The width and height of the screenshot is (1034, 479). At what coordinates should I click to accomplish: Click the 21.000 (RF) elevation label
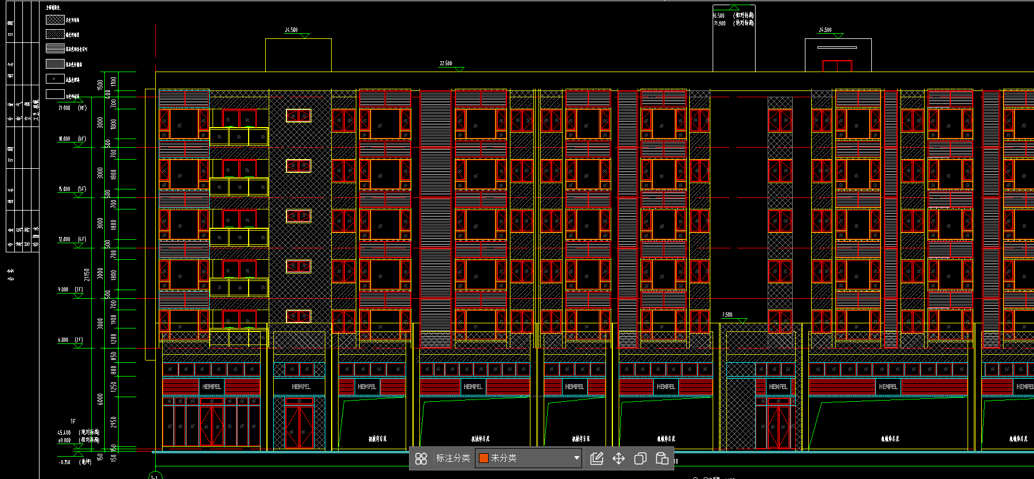click(x=72, y=108)
